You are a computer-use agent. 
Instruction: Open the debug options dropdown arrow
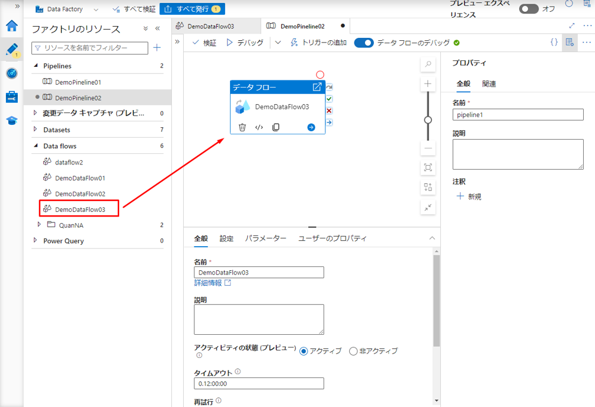pyautogui.click(x=278, y=43)
